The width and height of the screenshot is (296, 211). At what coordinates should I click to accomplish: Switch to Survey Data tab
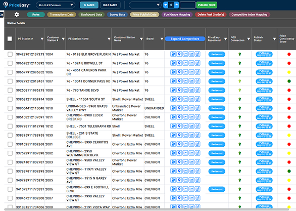[x=117, y=15]
